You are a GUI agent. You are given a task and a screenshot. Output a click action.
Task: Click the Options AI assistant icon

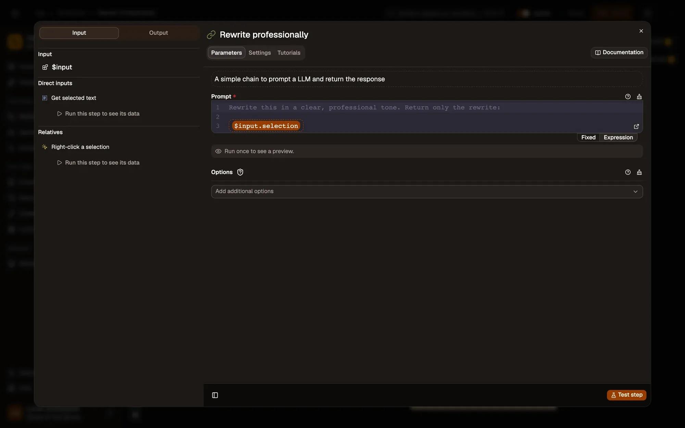[639, 172]
